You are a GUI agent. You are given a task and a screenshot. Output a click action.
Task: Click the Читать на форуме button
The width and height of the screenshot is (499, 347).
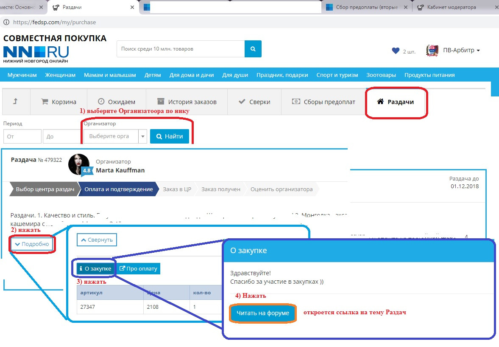click(x=263, y=313)
